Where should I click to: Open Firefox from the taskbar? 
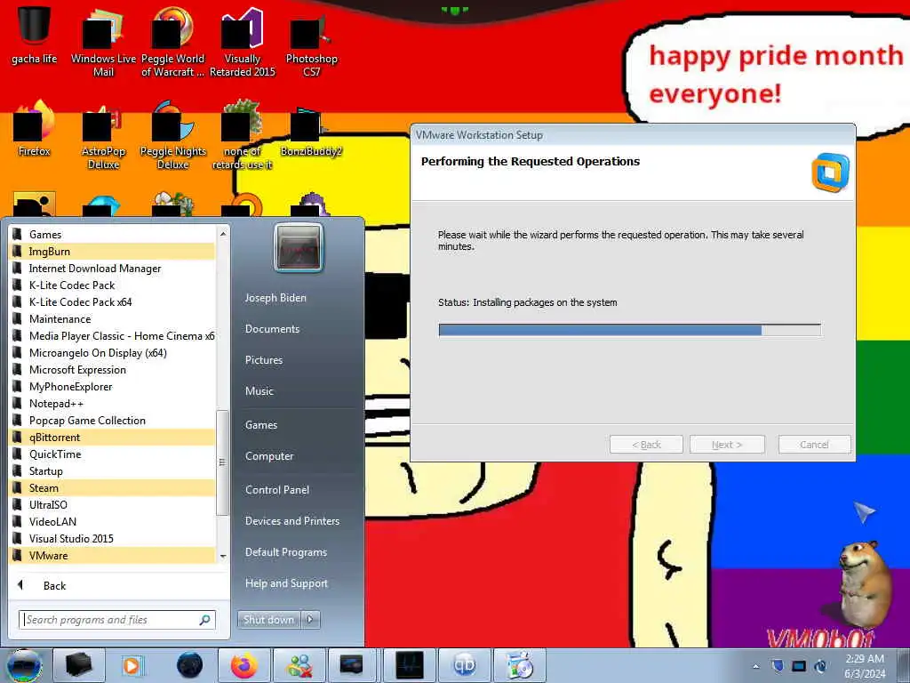point(243,665)
